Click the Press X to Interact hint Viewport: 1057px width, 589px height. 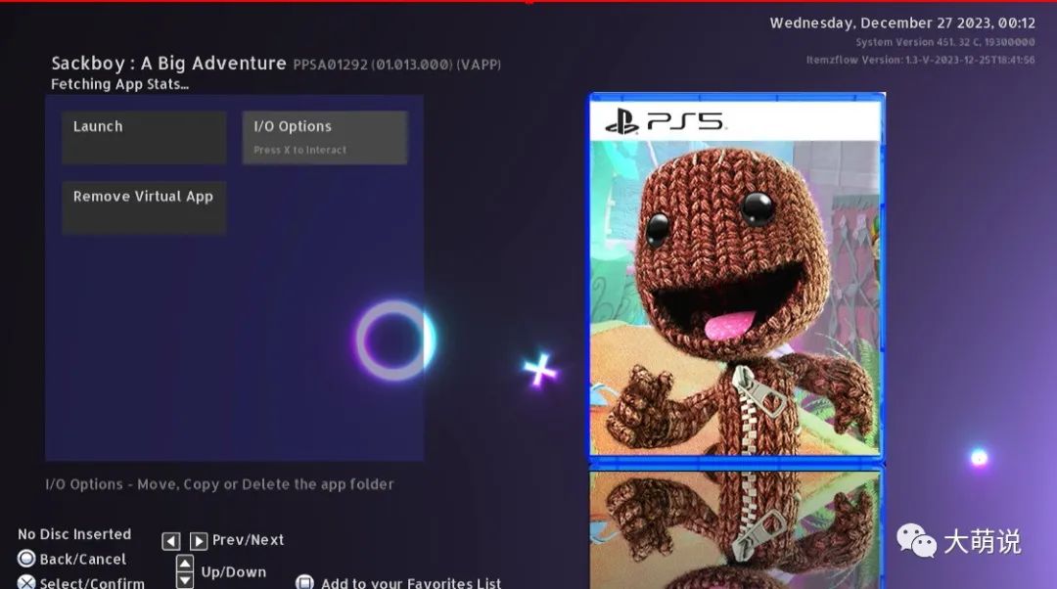(x=300, y=151)
